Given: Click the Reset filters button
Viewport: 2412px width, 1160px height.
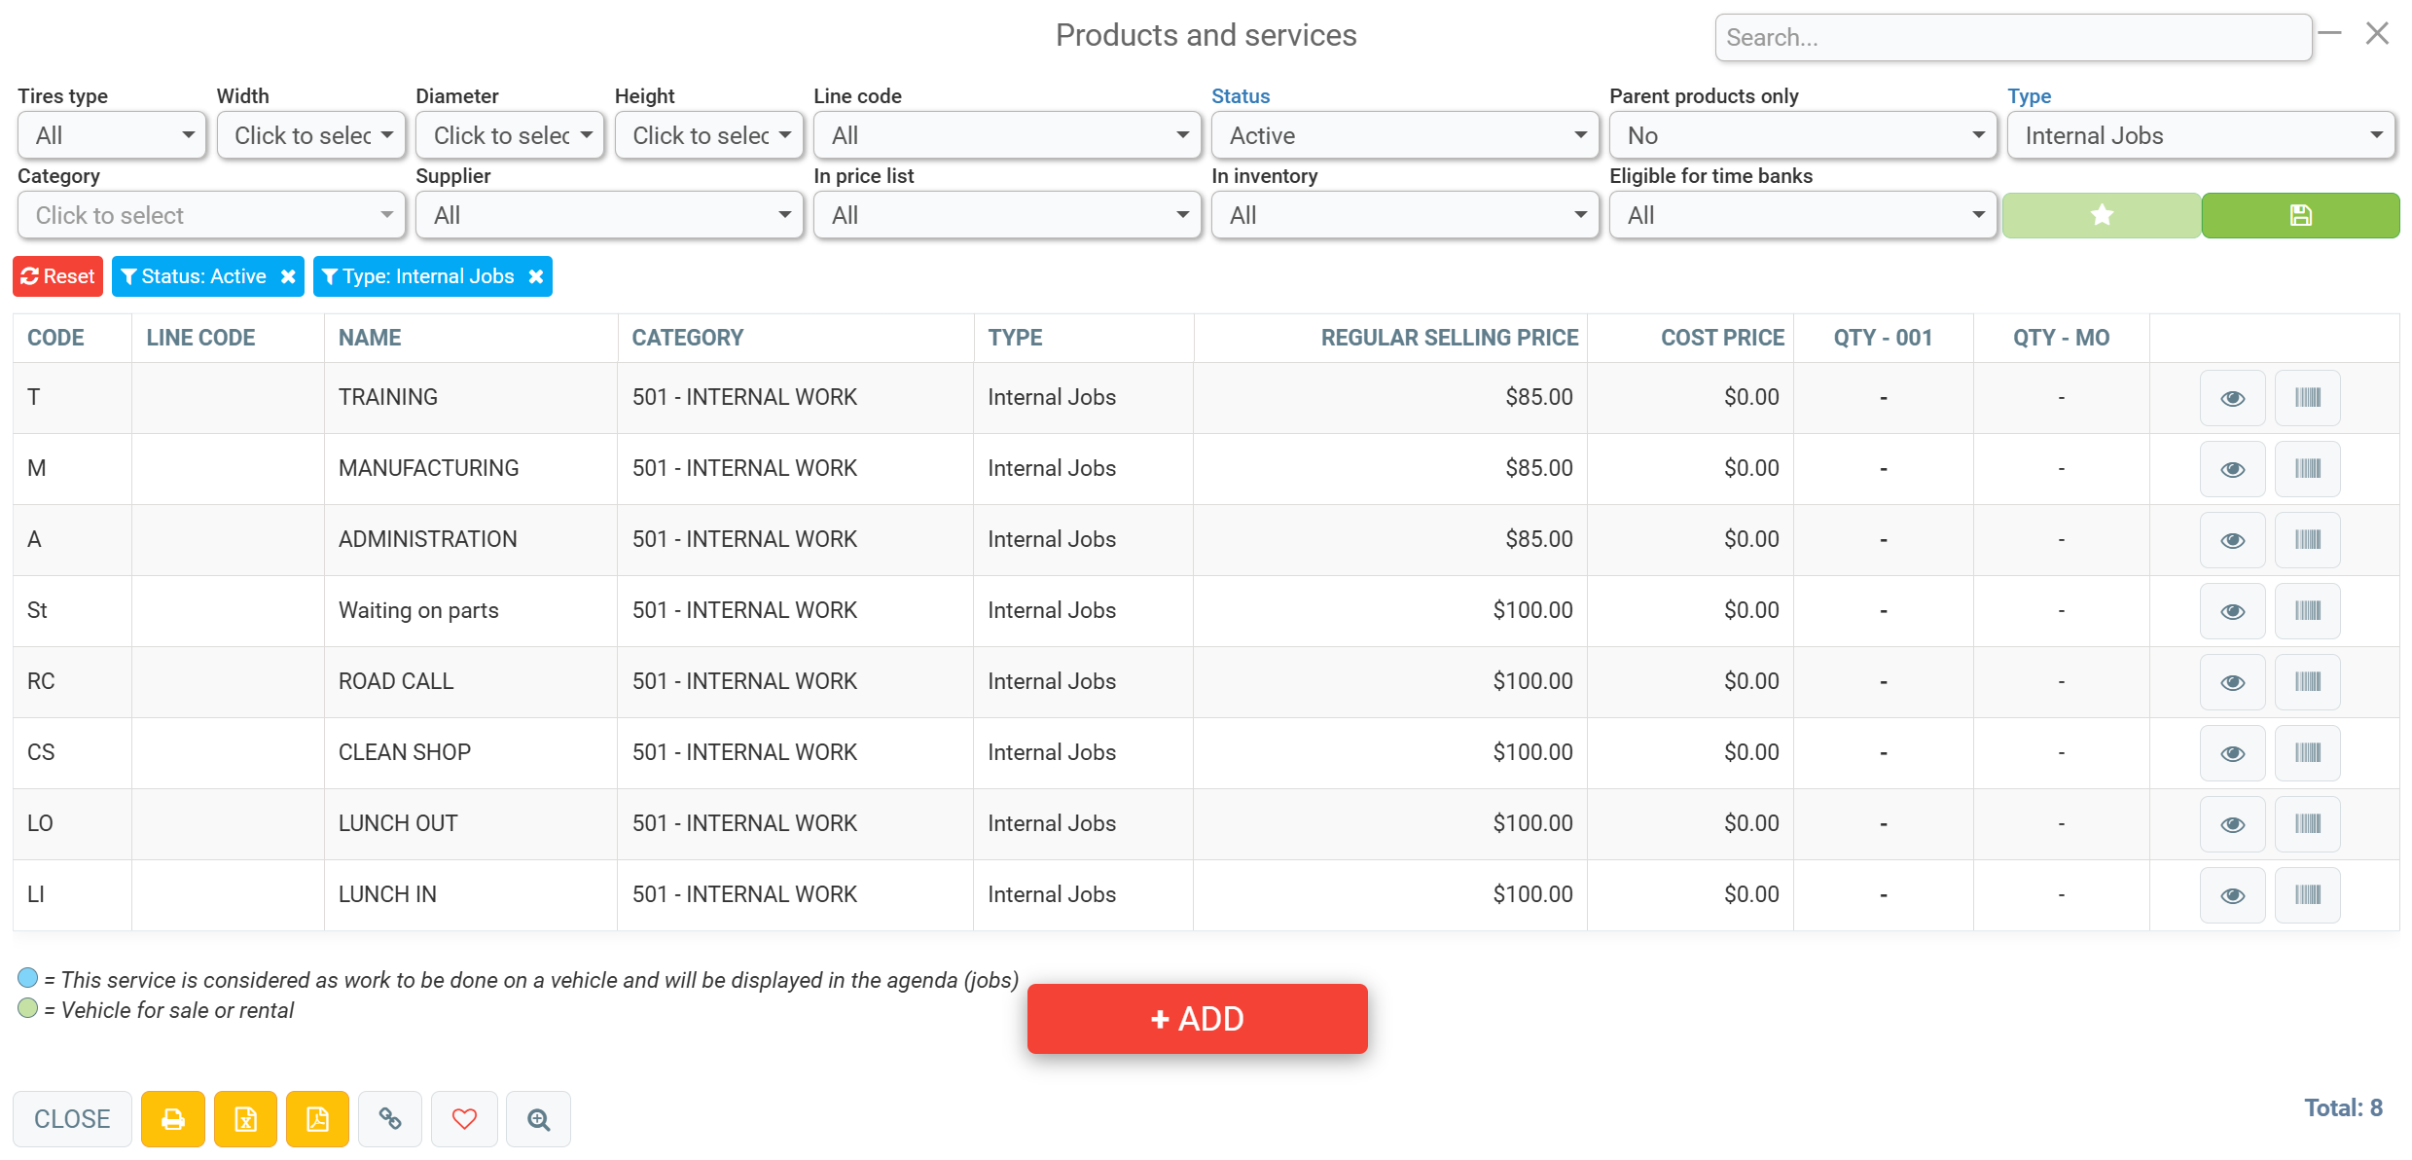Looking at the screenshot, I should [x=58, y=276].
